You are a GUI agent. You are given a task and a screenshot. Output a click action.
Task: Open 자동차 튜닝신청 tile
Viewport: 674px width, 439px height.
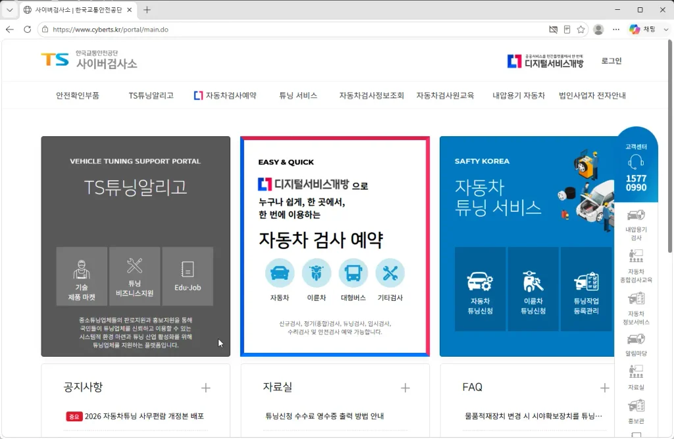(480, 289)
